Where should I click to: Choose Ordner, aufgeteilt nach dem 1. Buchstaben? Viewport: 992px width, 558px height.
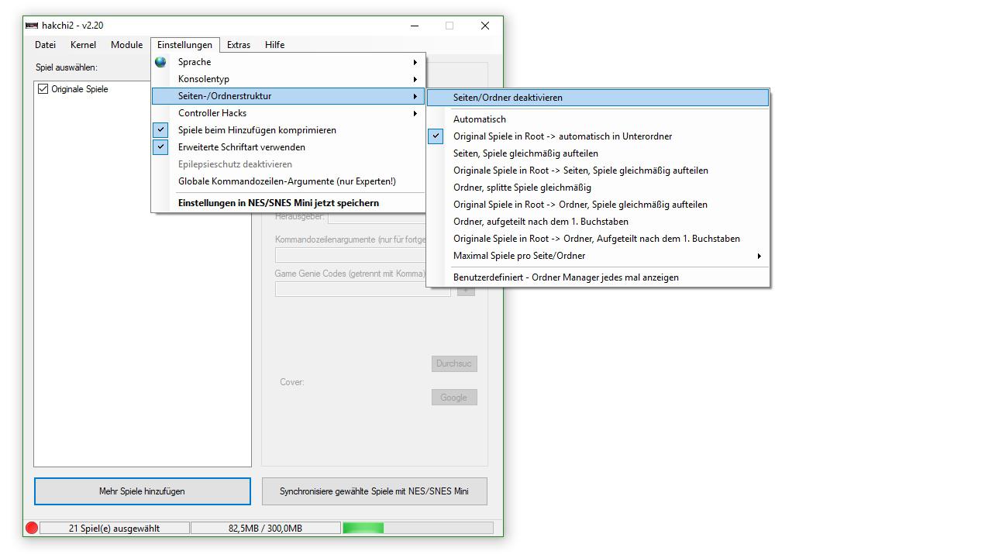(598, 222)
